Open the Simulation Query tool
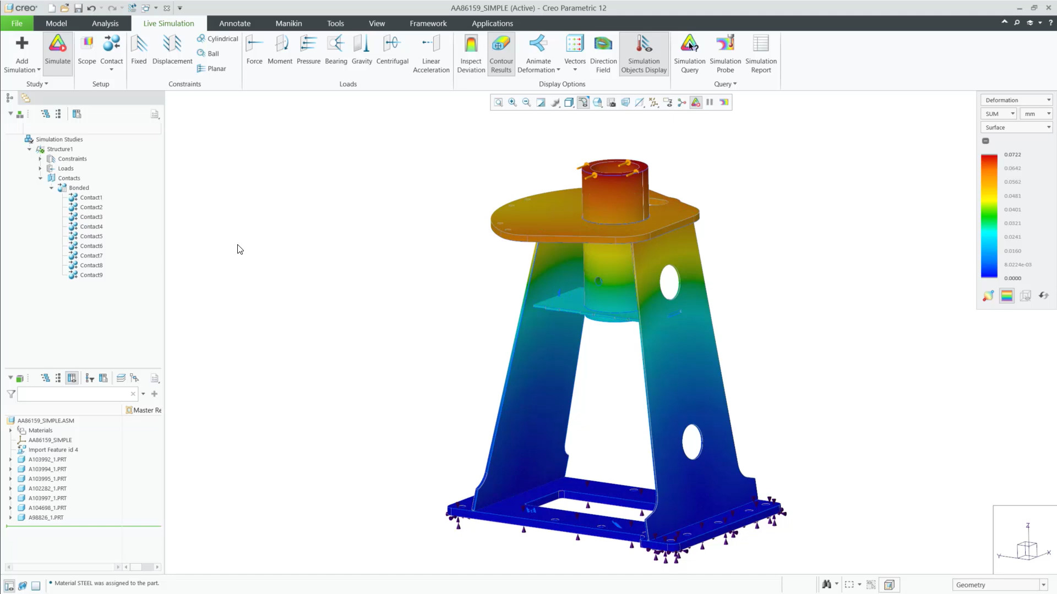 click(689, 54)
